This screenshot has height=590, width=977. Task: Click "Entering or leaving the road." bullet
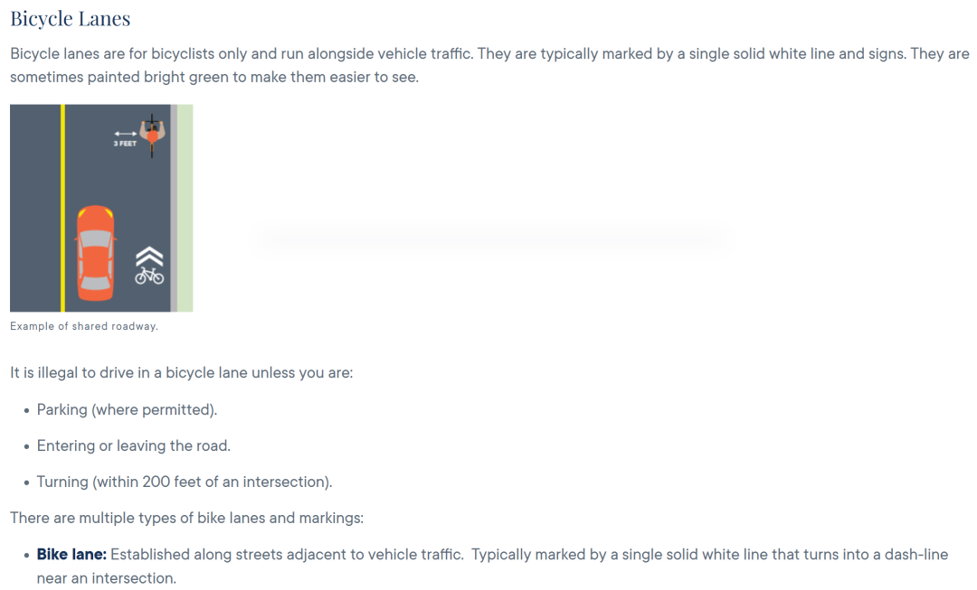point(133,445)
